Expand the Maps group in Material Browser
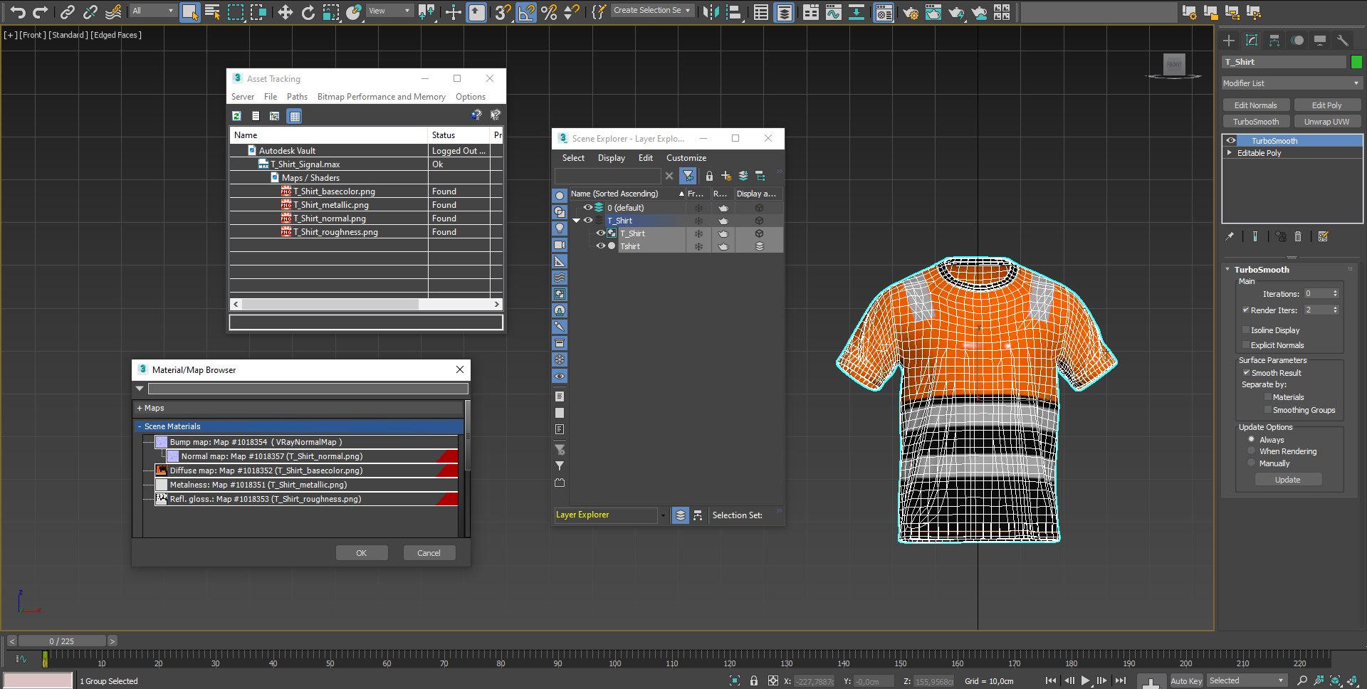This screenshot has width=1367, height=689. pyautogui.click(x=140, y=408)
